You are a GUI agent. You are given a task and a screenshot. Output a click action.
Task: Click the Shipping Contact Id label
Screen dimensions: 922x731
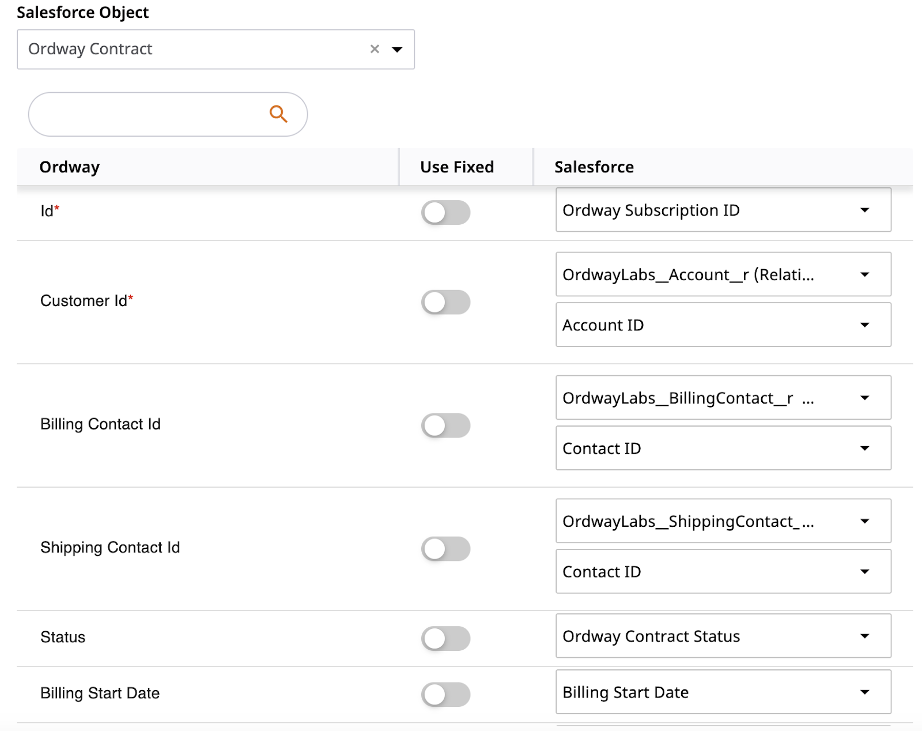pos(110,548)
